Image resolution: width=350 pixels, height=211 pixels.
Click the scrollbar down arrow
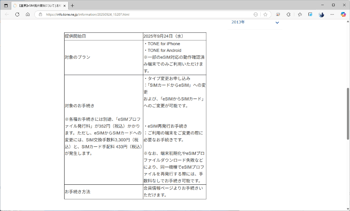pos(348,209)
